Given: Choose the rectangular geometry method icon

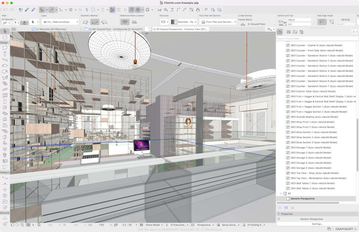Looking at the screenshot, I should click(x=94, y=22).
